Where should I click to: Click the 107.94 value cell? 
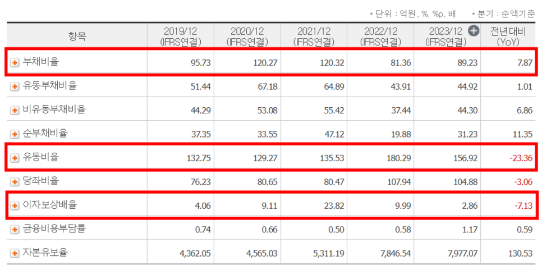[398, 182]
